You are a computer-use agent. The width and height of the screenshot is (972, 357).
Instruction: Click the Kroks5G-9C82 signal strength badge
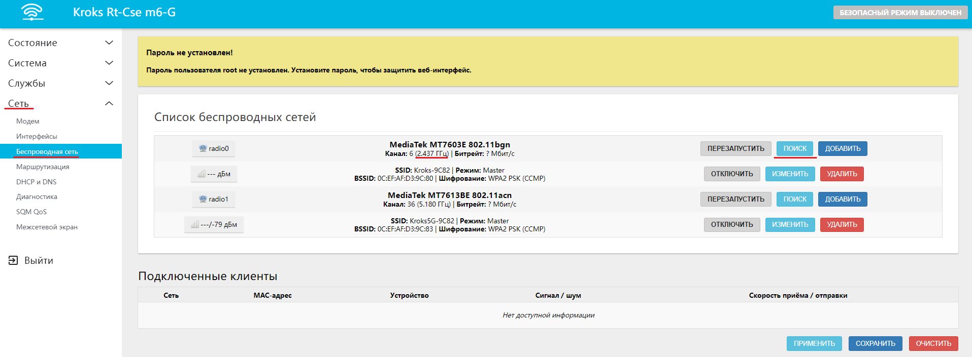[x=214, y=224]
